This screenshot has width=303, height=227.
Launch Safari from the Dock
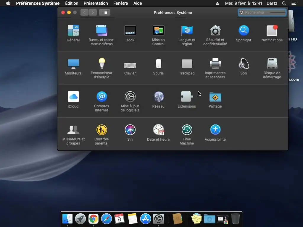point(107,219)
